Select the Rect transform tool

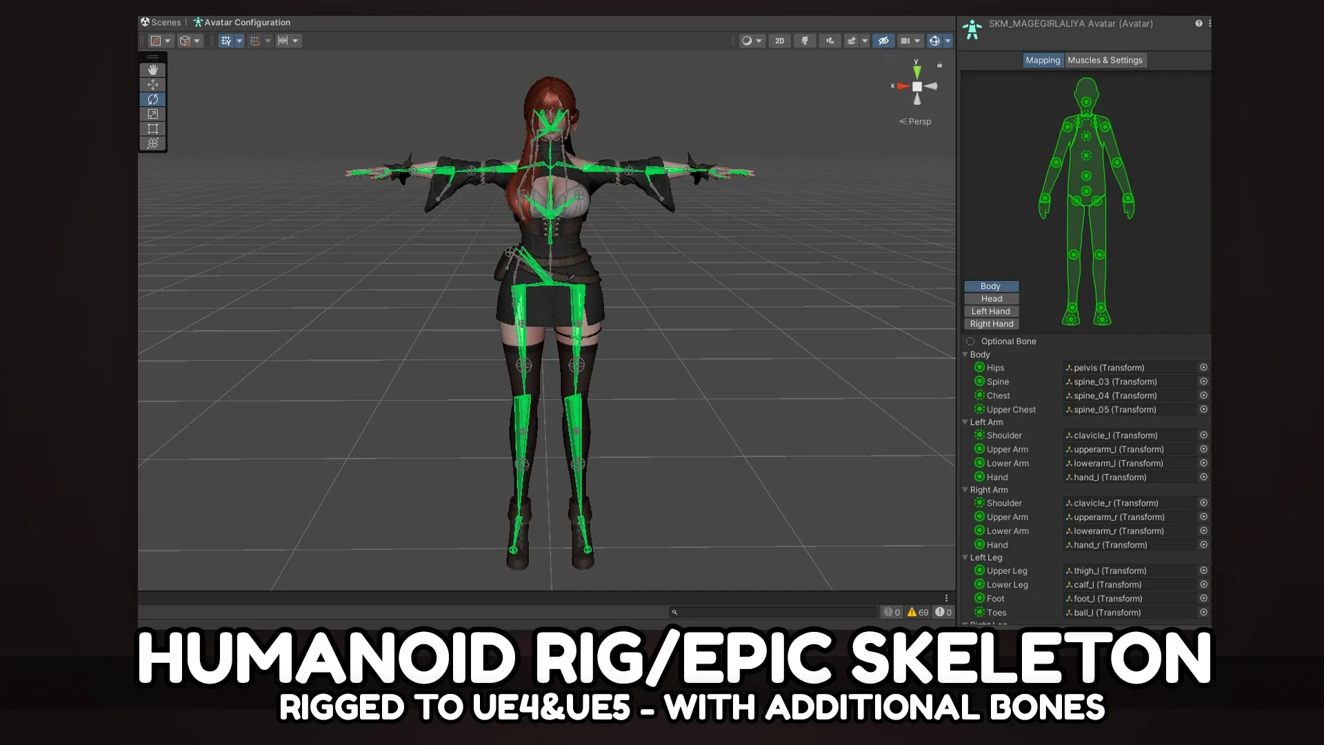point(152,129)
